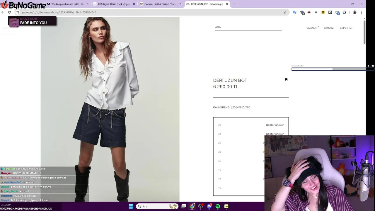
Task: Open Windows Start menu
Action: point(131,206)
